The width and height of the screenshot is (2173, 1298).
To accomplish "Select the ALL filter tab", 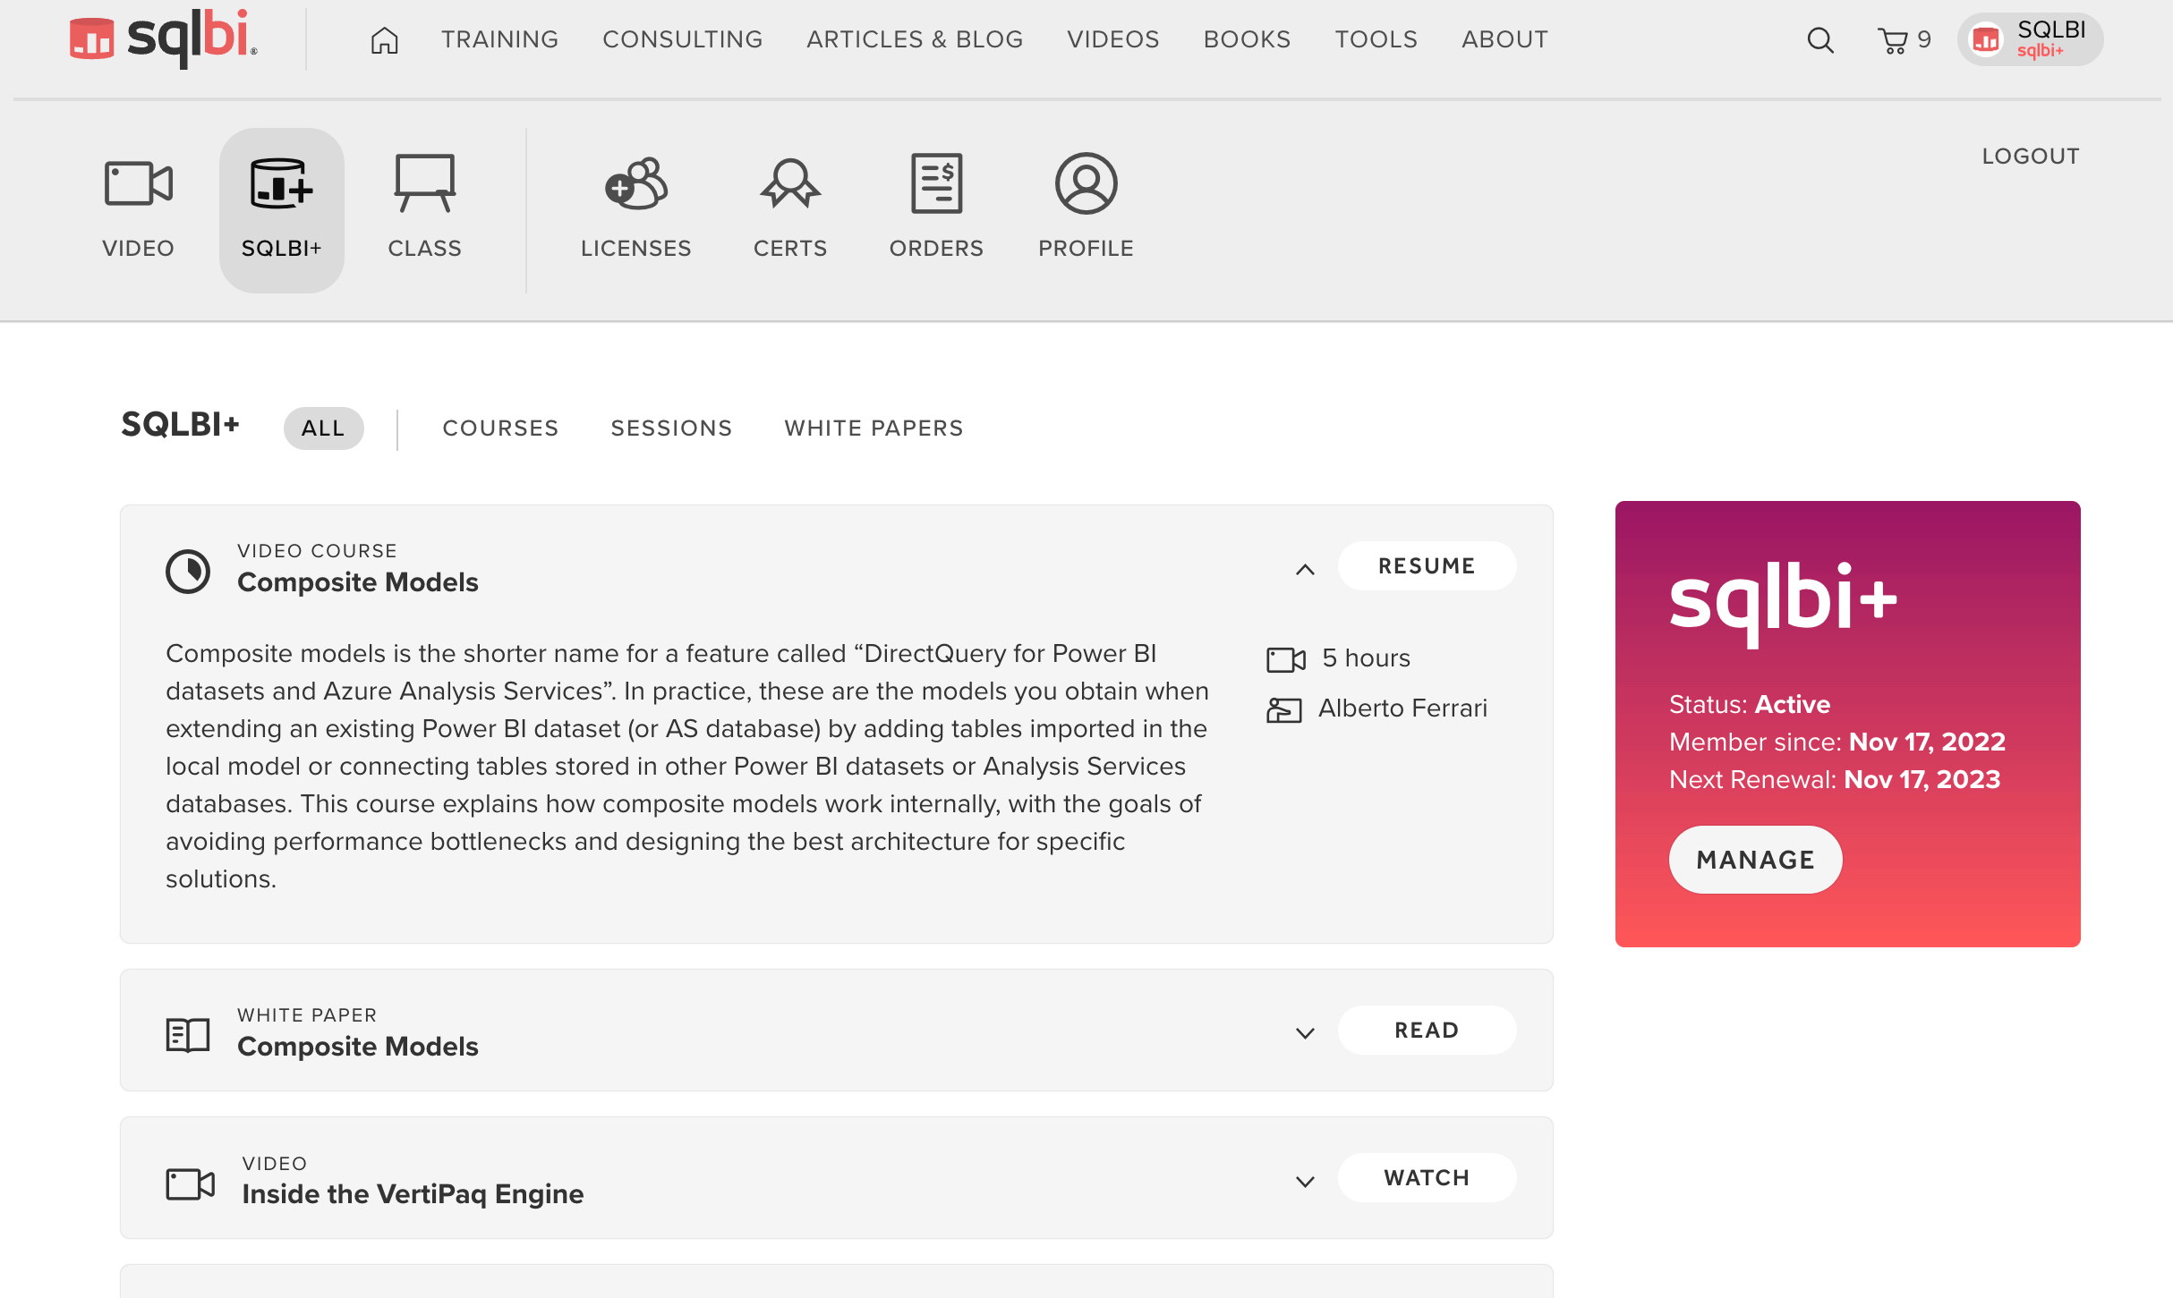I will point(324,428).
